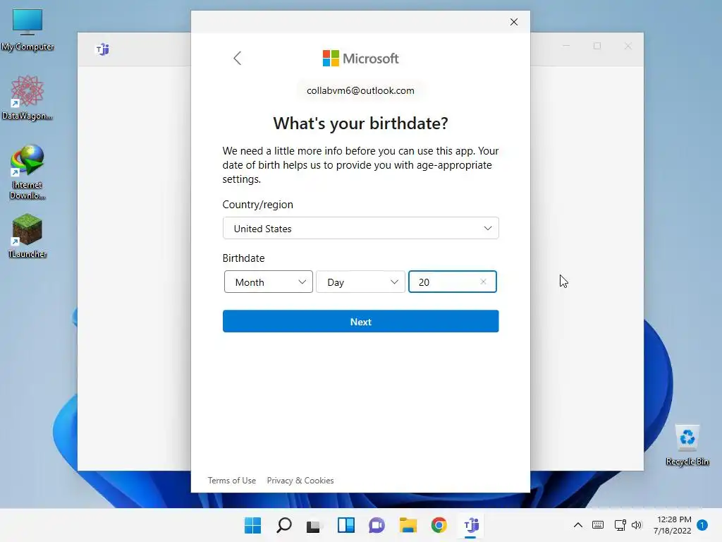Viewport: 722px width, 542px height.
Task: Open taskbar Search
Action: pyautogui.click(x=283, y=525)
